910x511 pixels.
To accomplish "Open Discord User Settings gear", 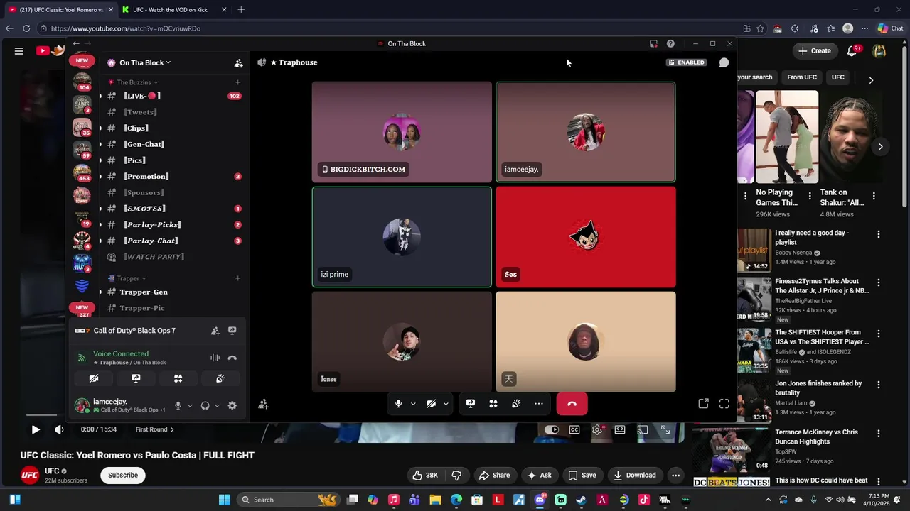I will click(232, 405).
